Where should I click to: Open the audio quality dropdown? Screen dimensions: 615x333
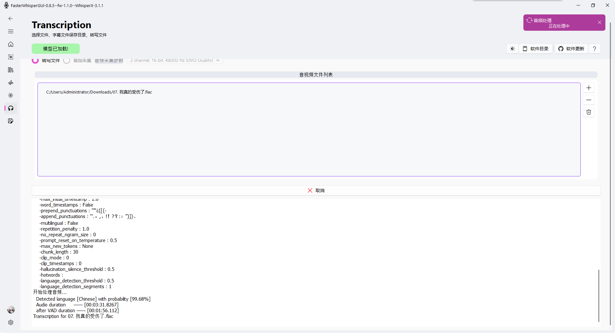(x=175, y=61)
